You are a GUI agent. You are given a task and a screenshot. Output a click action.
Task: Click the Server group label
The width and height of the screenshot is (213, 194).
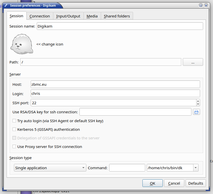pyautogui.click(x=15, y=74)
